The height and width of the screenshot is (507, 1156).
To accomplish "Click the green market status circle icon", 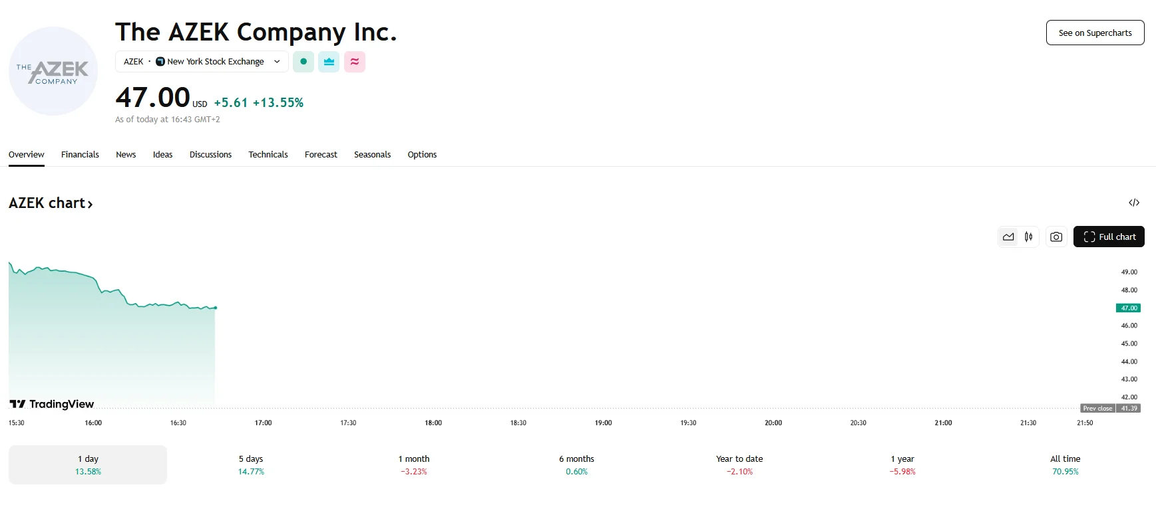I will [303, 61].
